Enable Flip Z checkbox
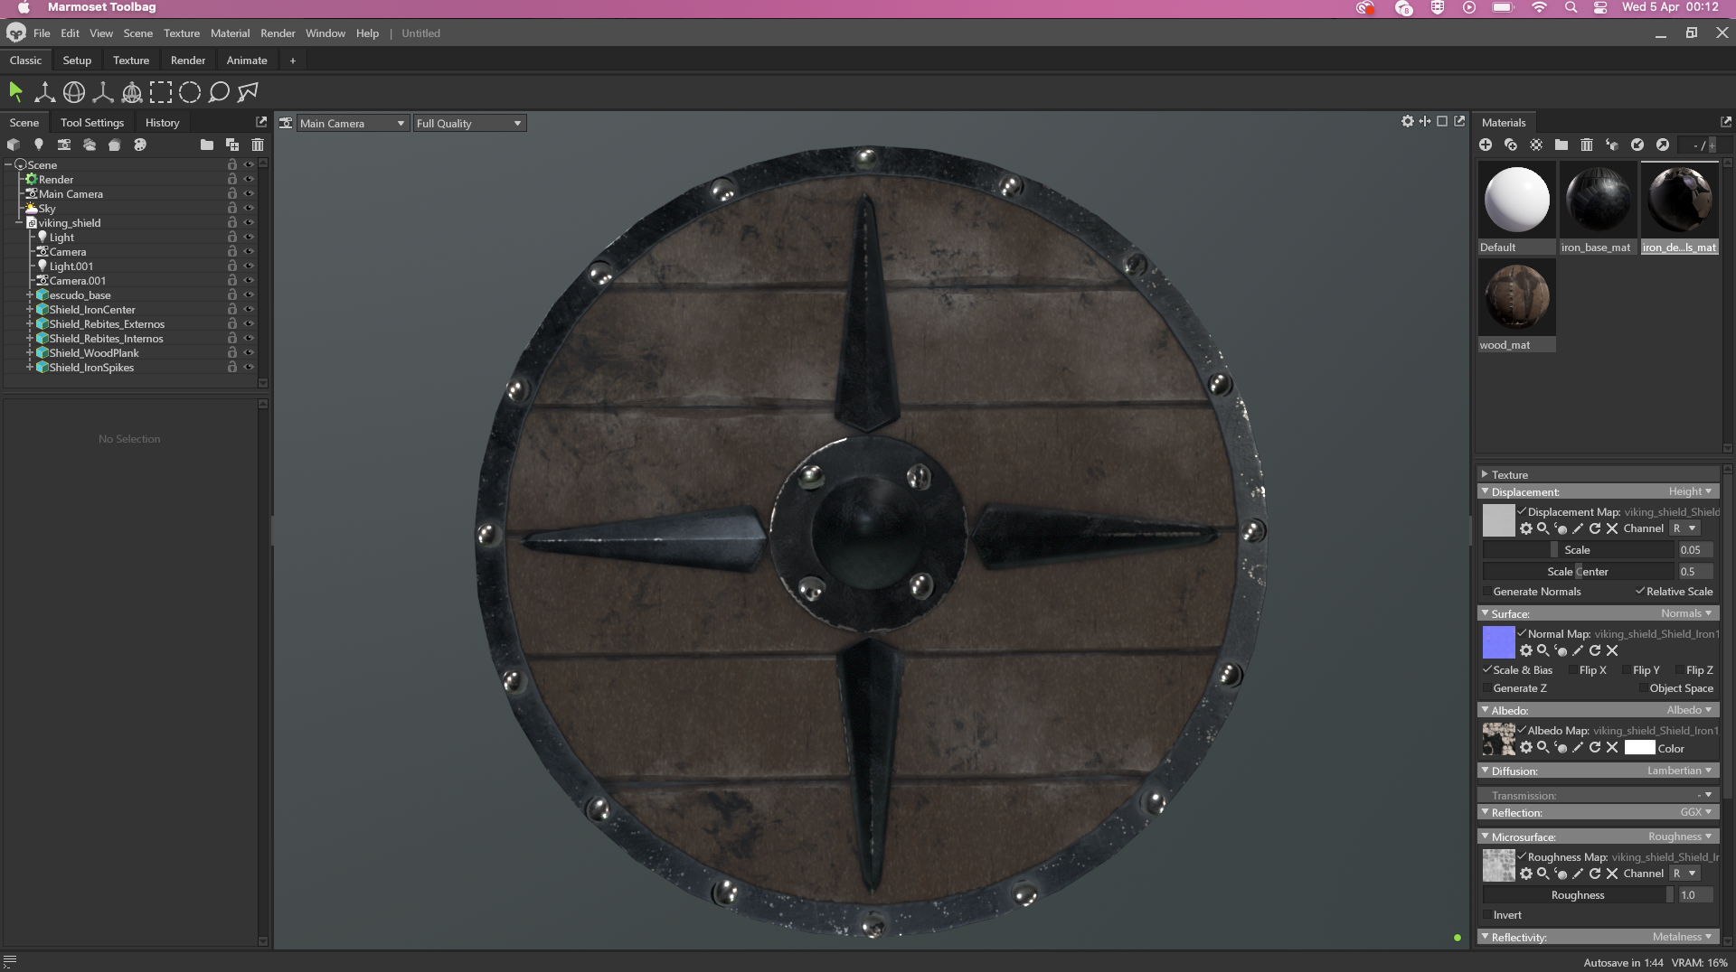This screenshot has height=972, width=1736. [x=1679, y=670]
